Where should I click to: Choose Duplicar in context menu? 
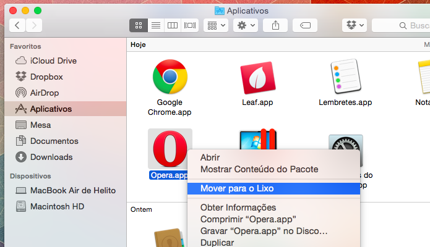pos(273,243)
